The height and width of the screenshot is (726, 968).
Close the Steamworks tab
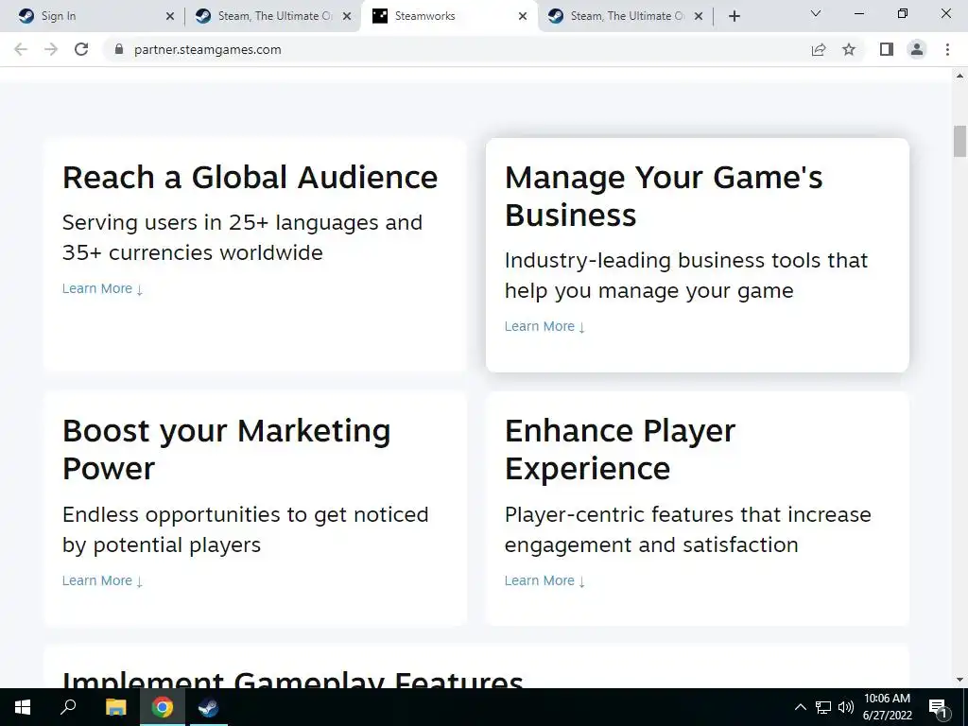tap(523, 16)
